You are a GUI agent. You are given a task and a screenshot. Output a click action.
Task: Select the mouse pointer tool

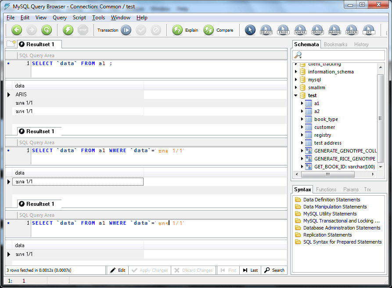(x=250, y=30)
